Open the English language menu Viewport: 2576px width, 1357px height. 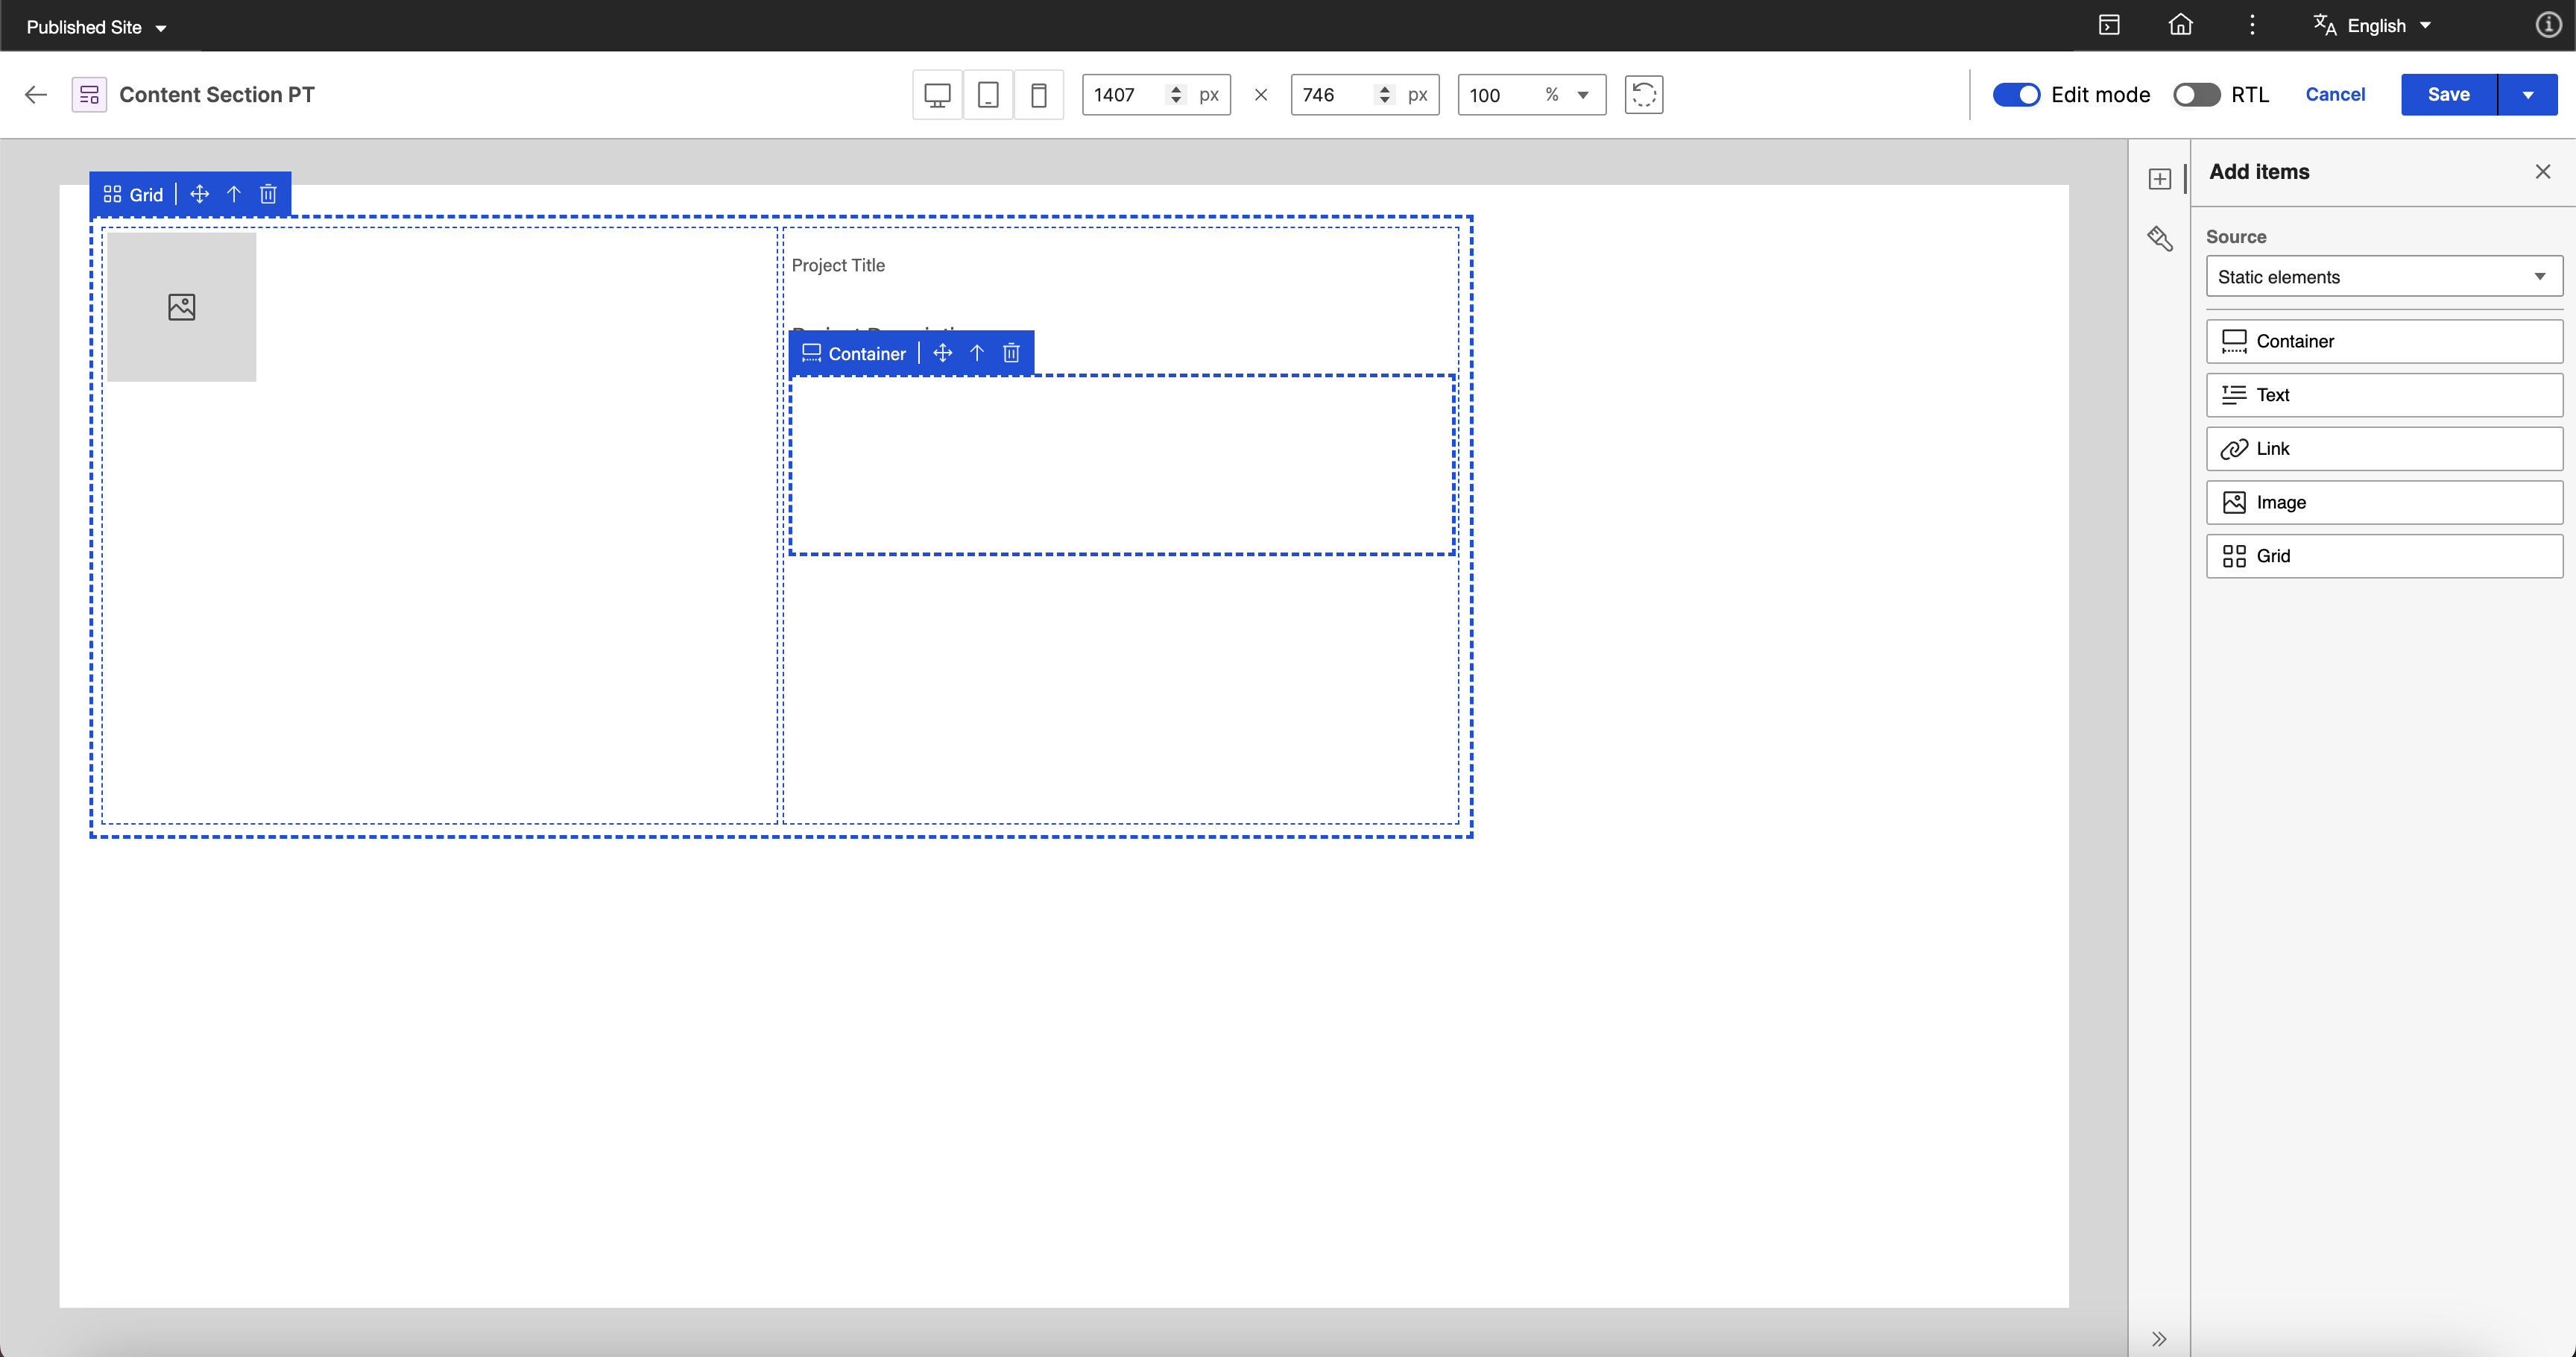2372,26
